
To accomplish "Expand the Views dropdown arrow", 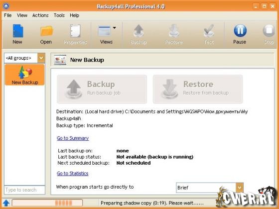I will [x=115, y=28].
